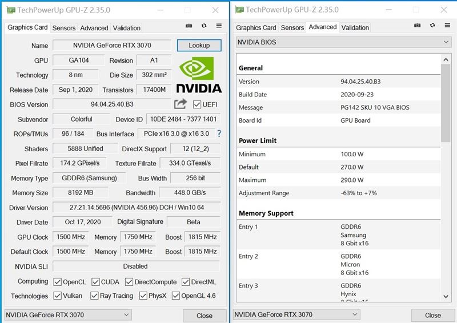Close the left GPU-Z window with X
This screenshot has height=323, width=457.
click(x=215, y=10)
